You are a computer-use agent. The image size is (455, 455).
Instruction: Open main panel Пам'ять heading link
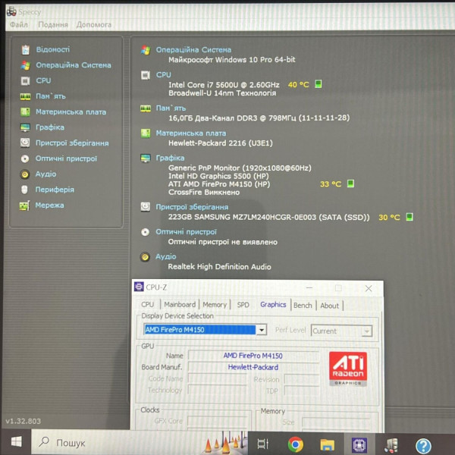pyautogui.click(x=171, y=108)
